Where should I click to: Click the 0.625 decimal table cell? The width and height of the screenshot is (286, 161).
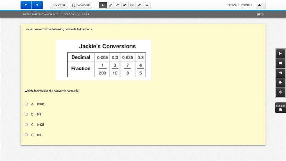[x=128, y=57]
